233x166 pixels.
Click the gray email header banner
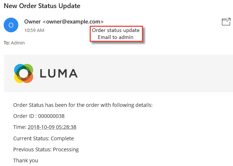pos(118,73)
